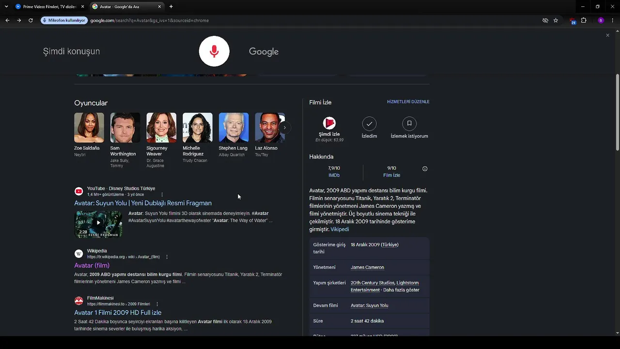Open the tab search dropdown arrow
620x349 pixels.
point(6,7)
